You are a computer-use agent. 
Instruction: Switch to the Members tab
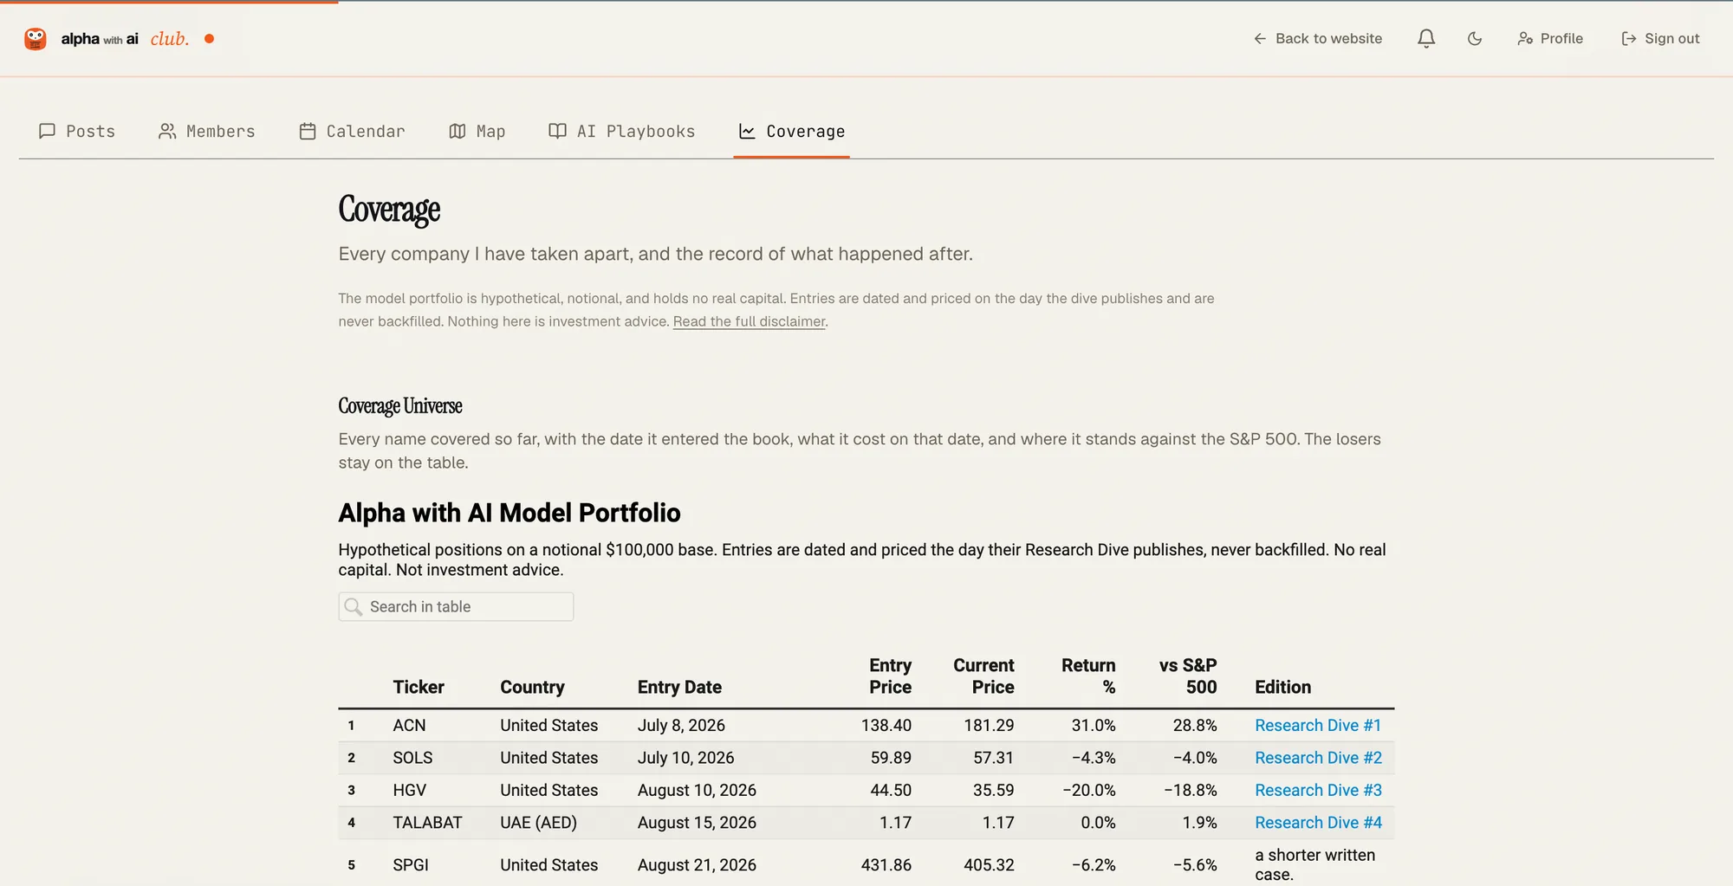tap(207, 131)
